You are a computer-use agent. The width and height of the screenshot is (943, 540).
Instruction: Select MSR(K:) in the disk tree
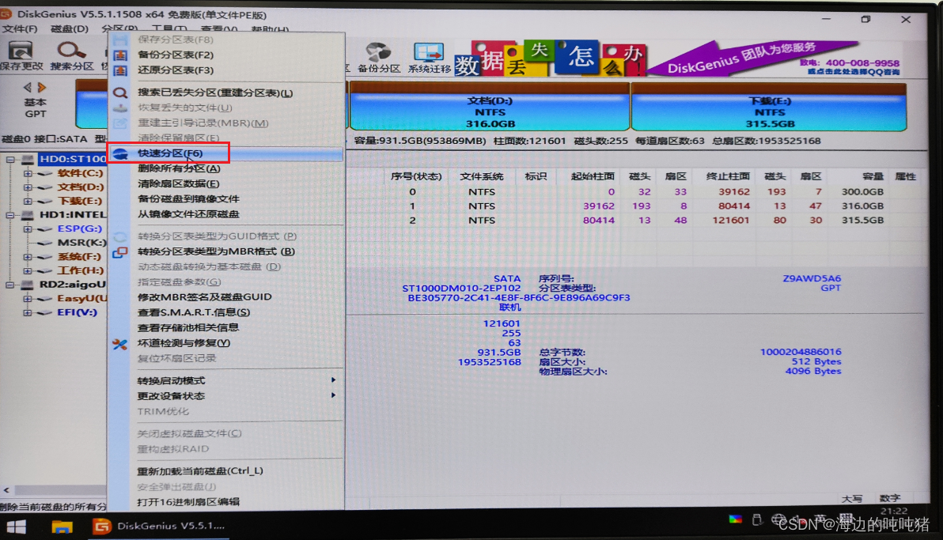(x=81, y=243)
